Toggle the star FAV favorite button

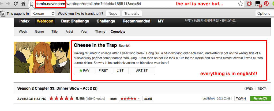(84, 71)
